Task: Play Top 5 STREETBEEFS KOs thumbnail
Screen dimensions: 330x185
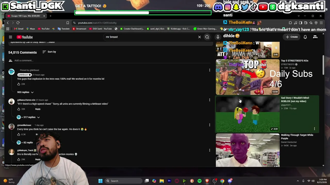Action: pos(247,77)
